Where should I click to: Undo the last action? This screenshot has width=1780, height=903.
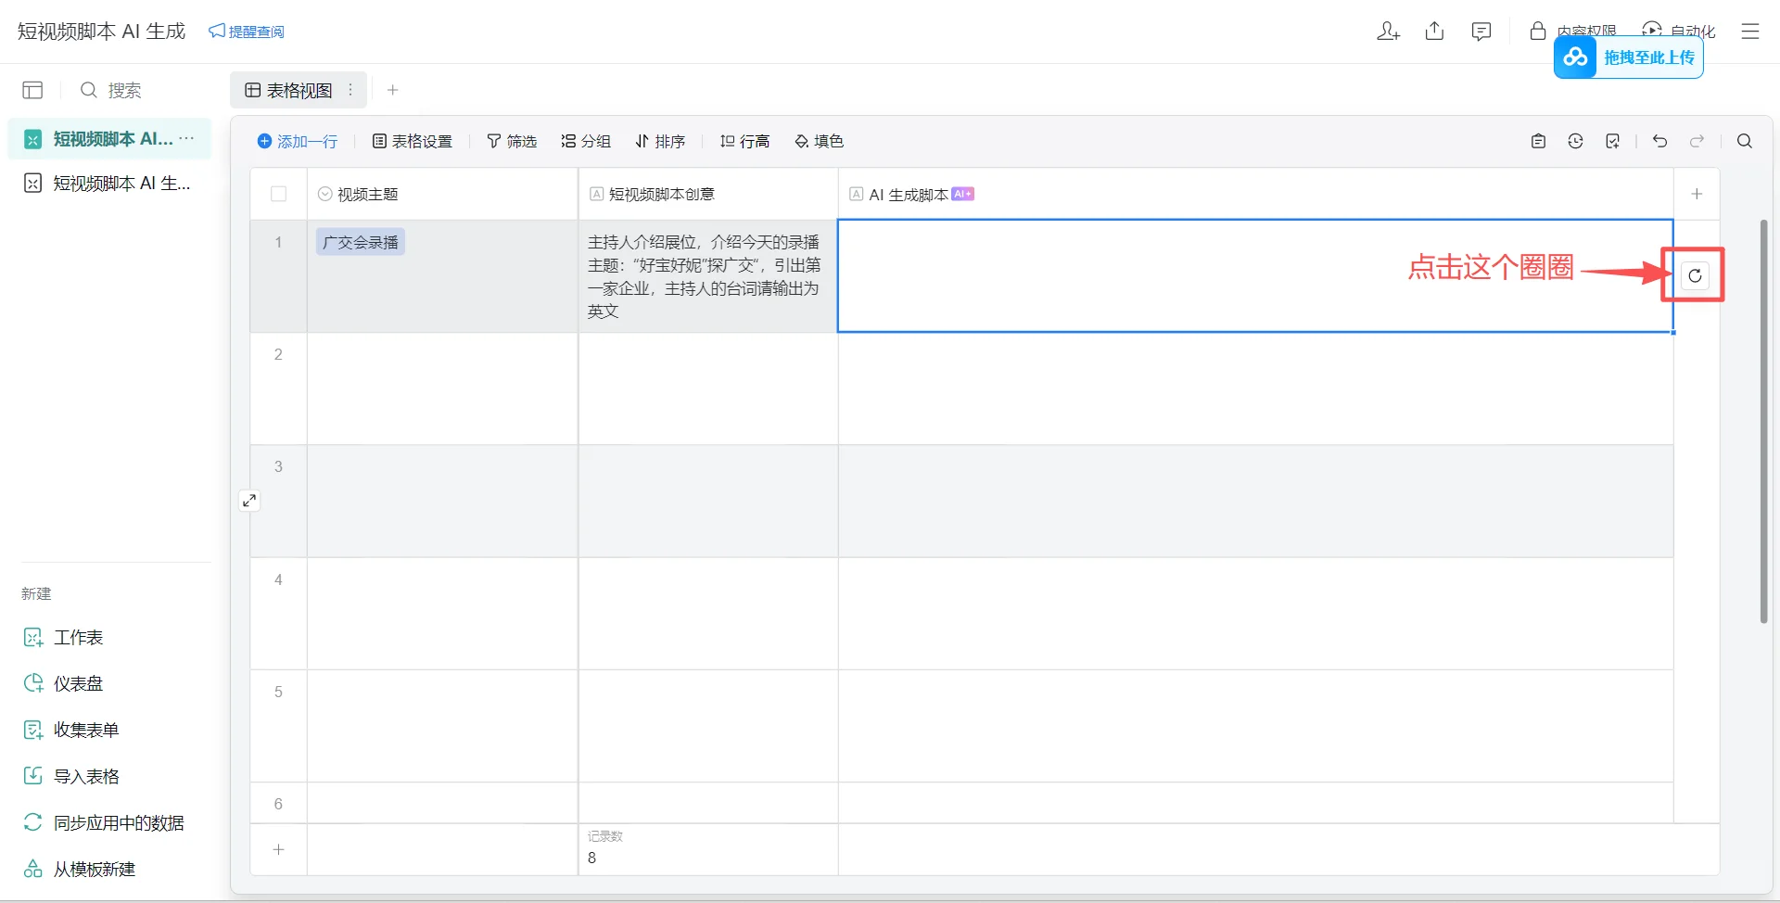[1659, 141]
